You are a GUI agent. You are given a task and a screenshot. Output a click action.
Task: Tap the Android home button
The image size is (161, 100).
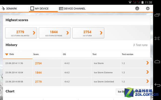click(157, 62)
